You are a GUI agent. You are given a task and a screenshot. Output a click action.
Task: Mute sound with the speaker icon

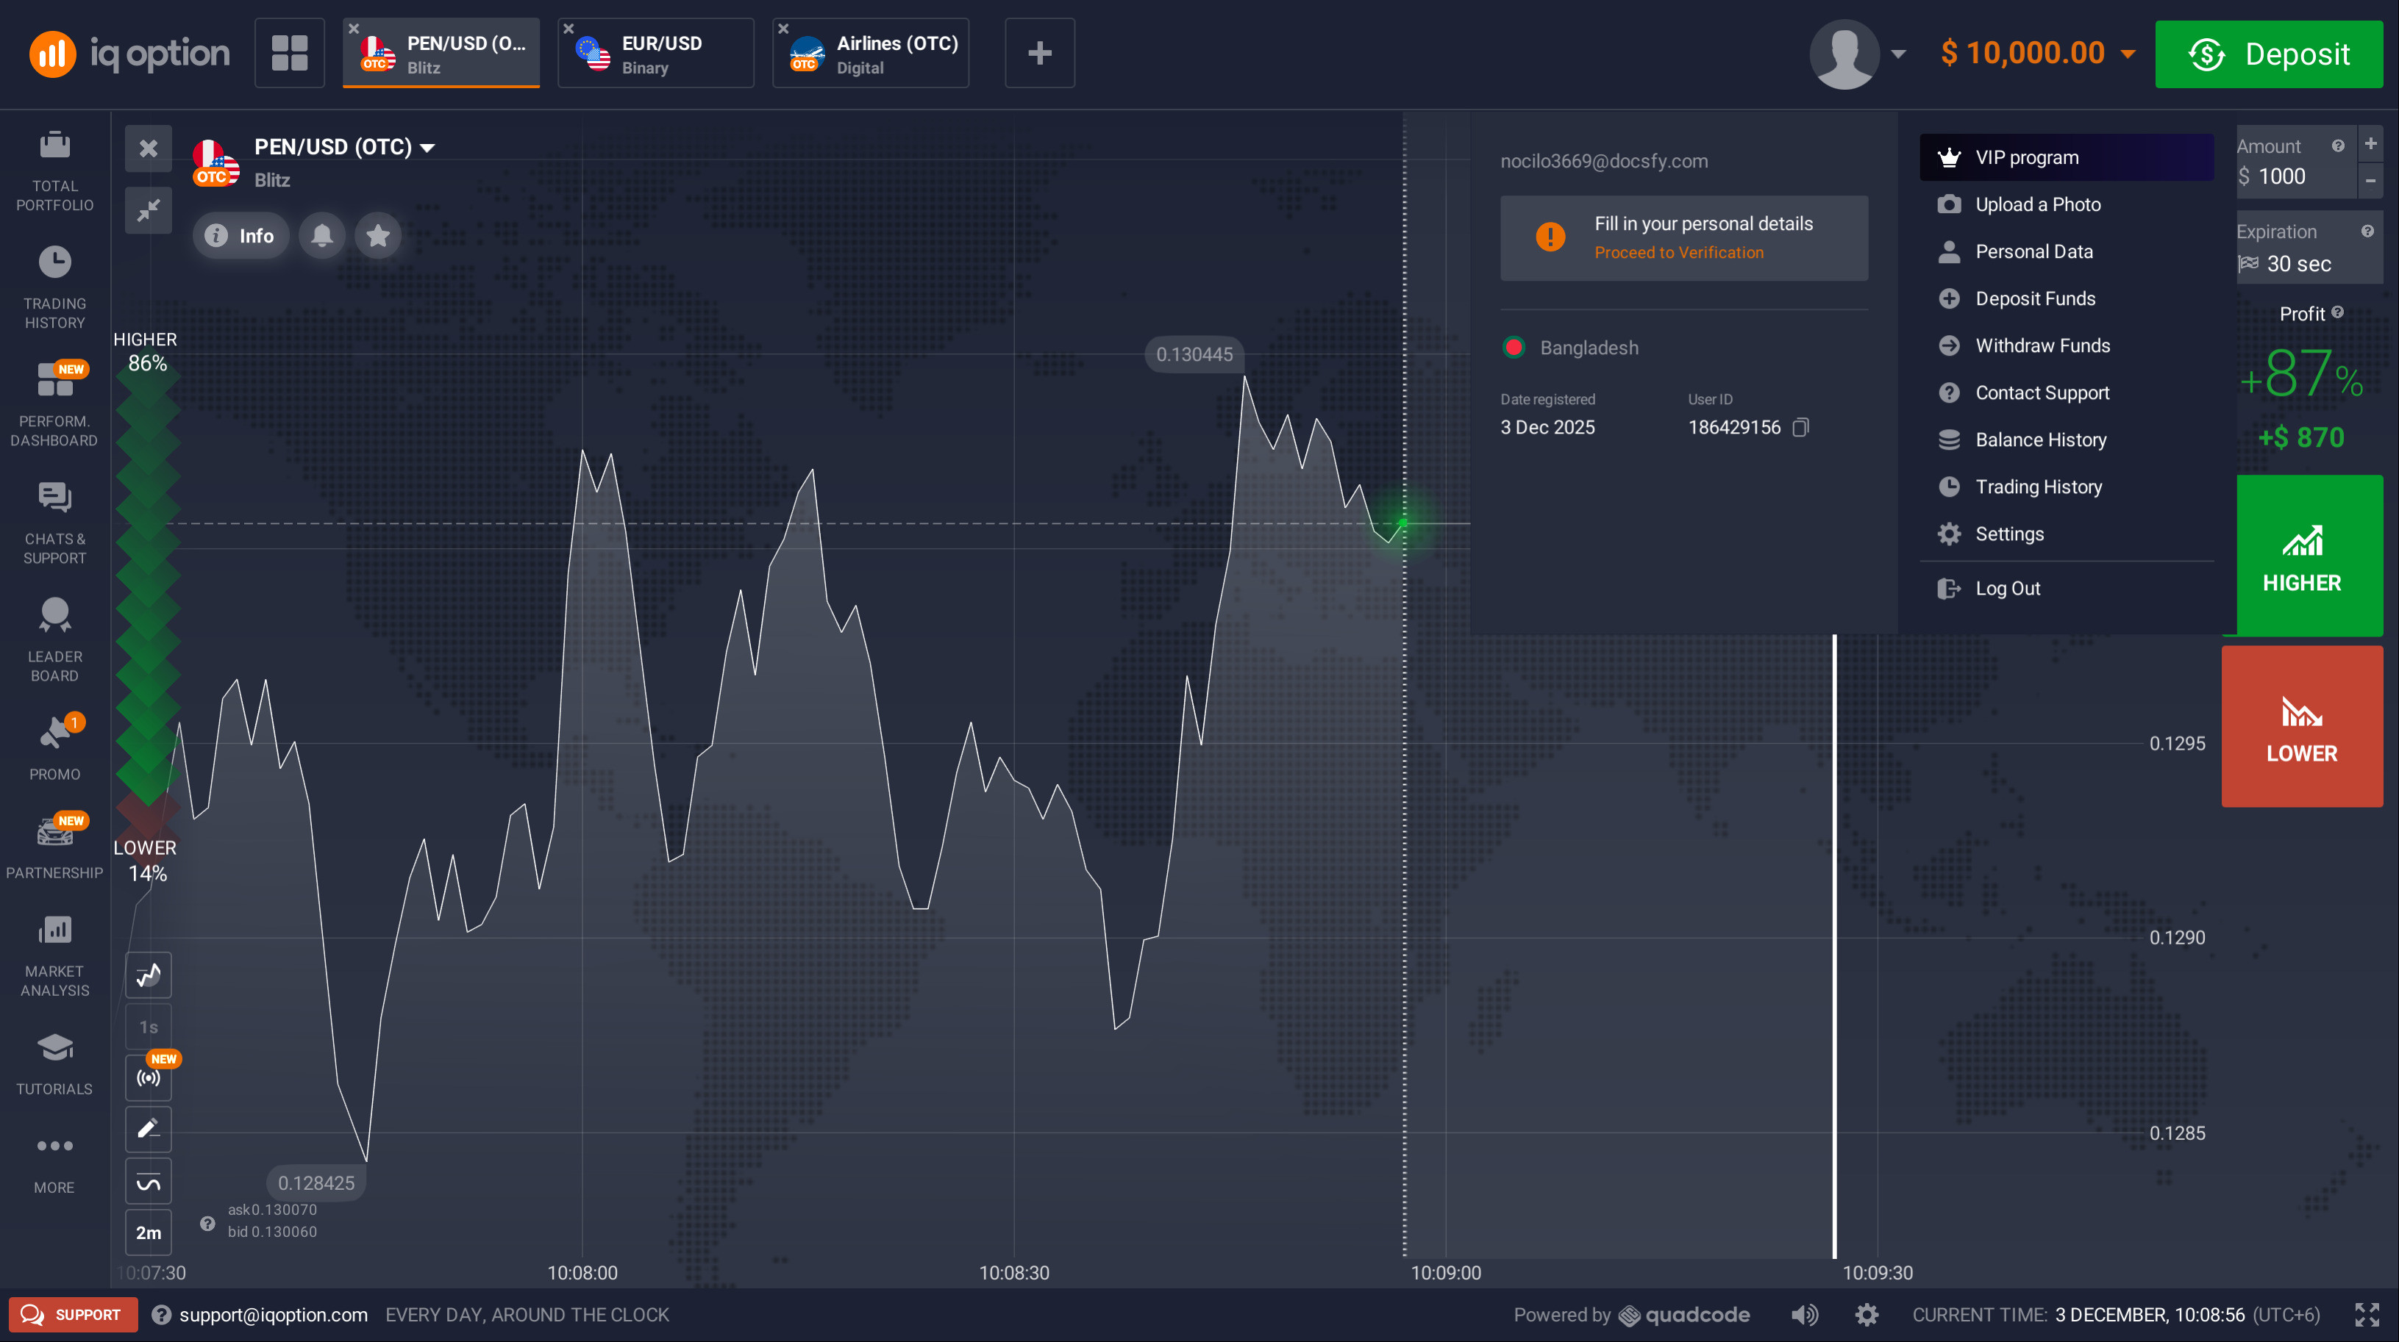click(x=1804, y=1314)
